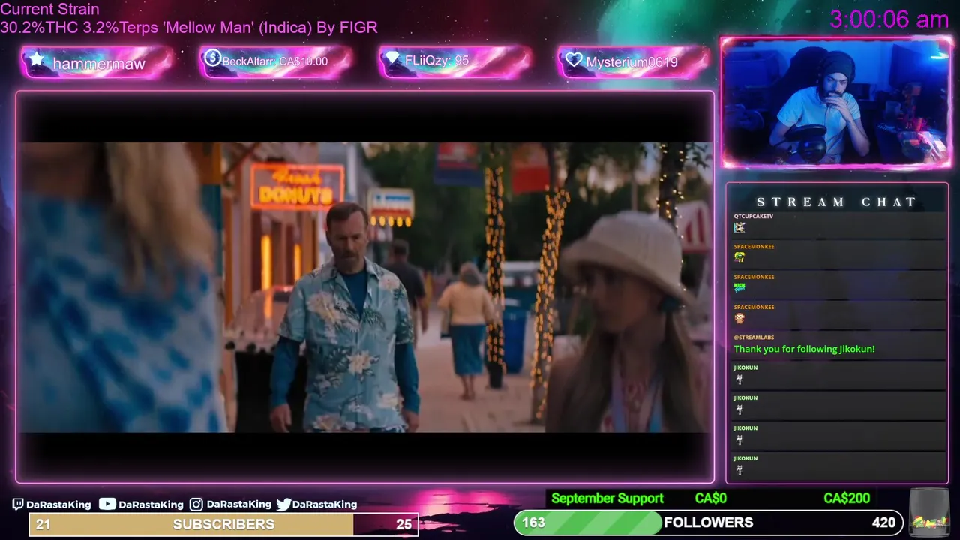The width and height of the screenshot is (960, 540).
Task: Click the '@STREAMLABS' username in chat
Action: [754, 337]
